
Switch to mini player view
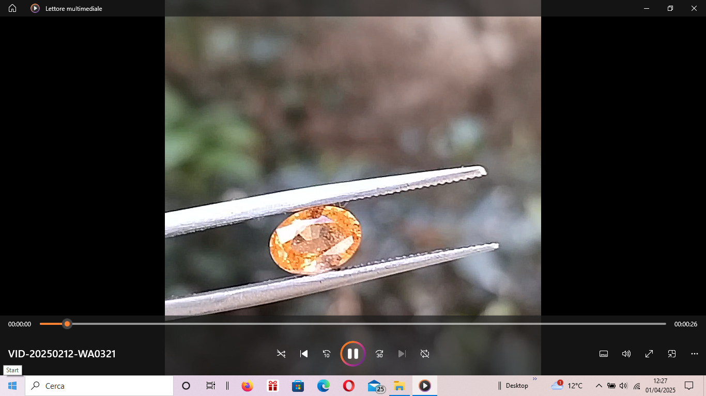672,354
